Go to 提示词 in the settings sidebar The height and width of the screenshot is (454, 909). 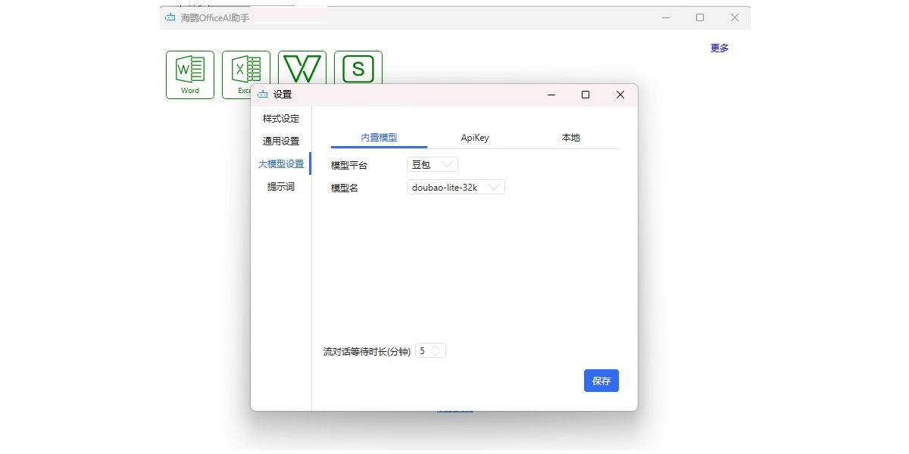281,187
